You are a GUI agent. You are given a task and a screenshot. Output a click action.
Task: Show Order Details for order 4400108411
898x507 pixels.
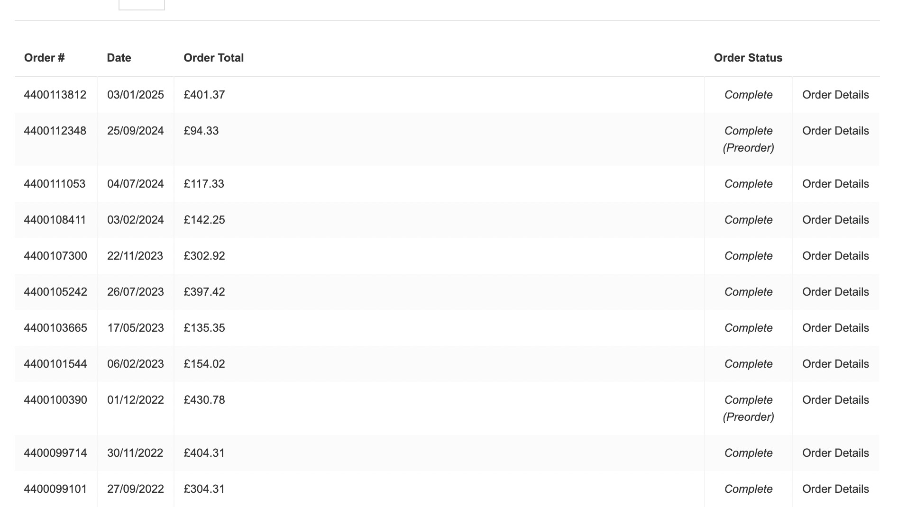tap(835, 220)
